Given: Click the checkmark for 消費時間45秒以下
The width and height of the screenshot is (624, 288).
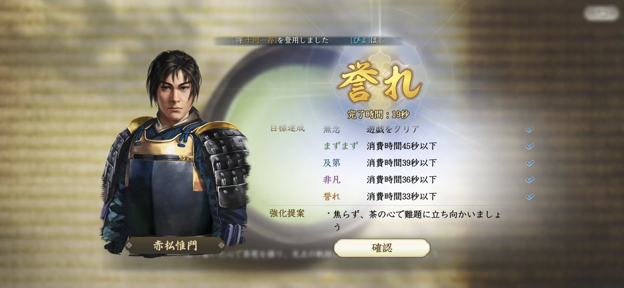Looking at the screenshot, I should click(529, 146).
